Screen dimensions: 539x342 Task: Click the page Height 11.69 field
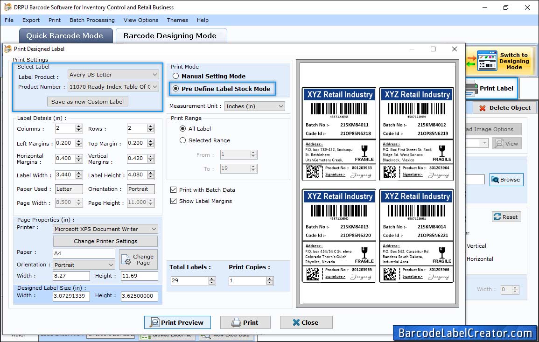[x=139, y=276]
